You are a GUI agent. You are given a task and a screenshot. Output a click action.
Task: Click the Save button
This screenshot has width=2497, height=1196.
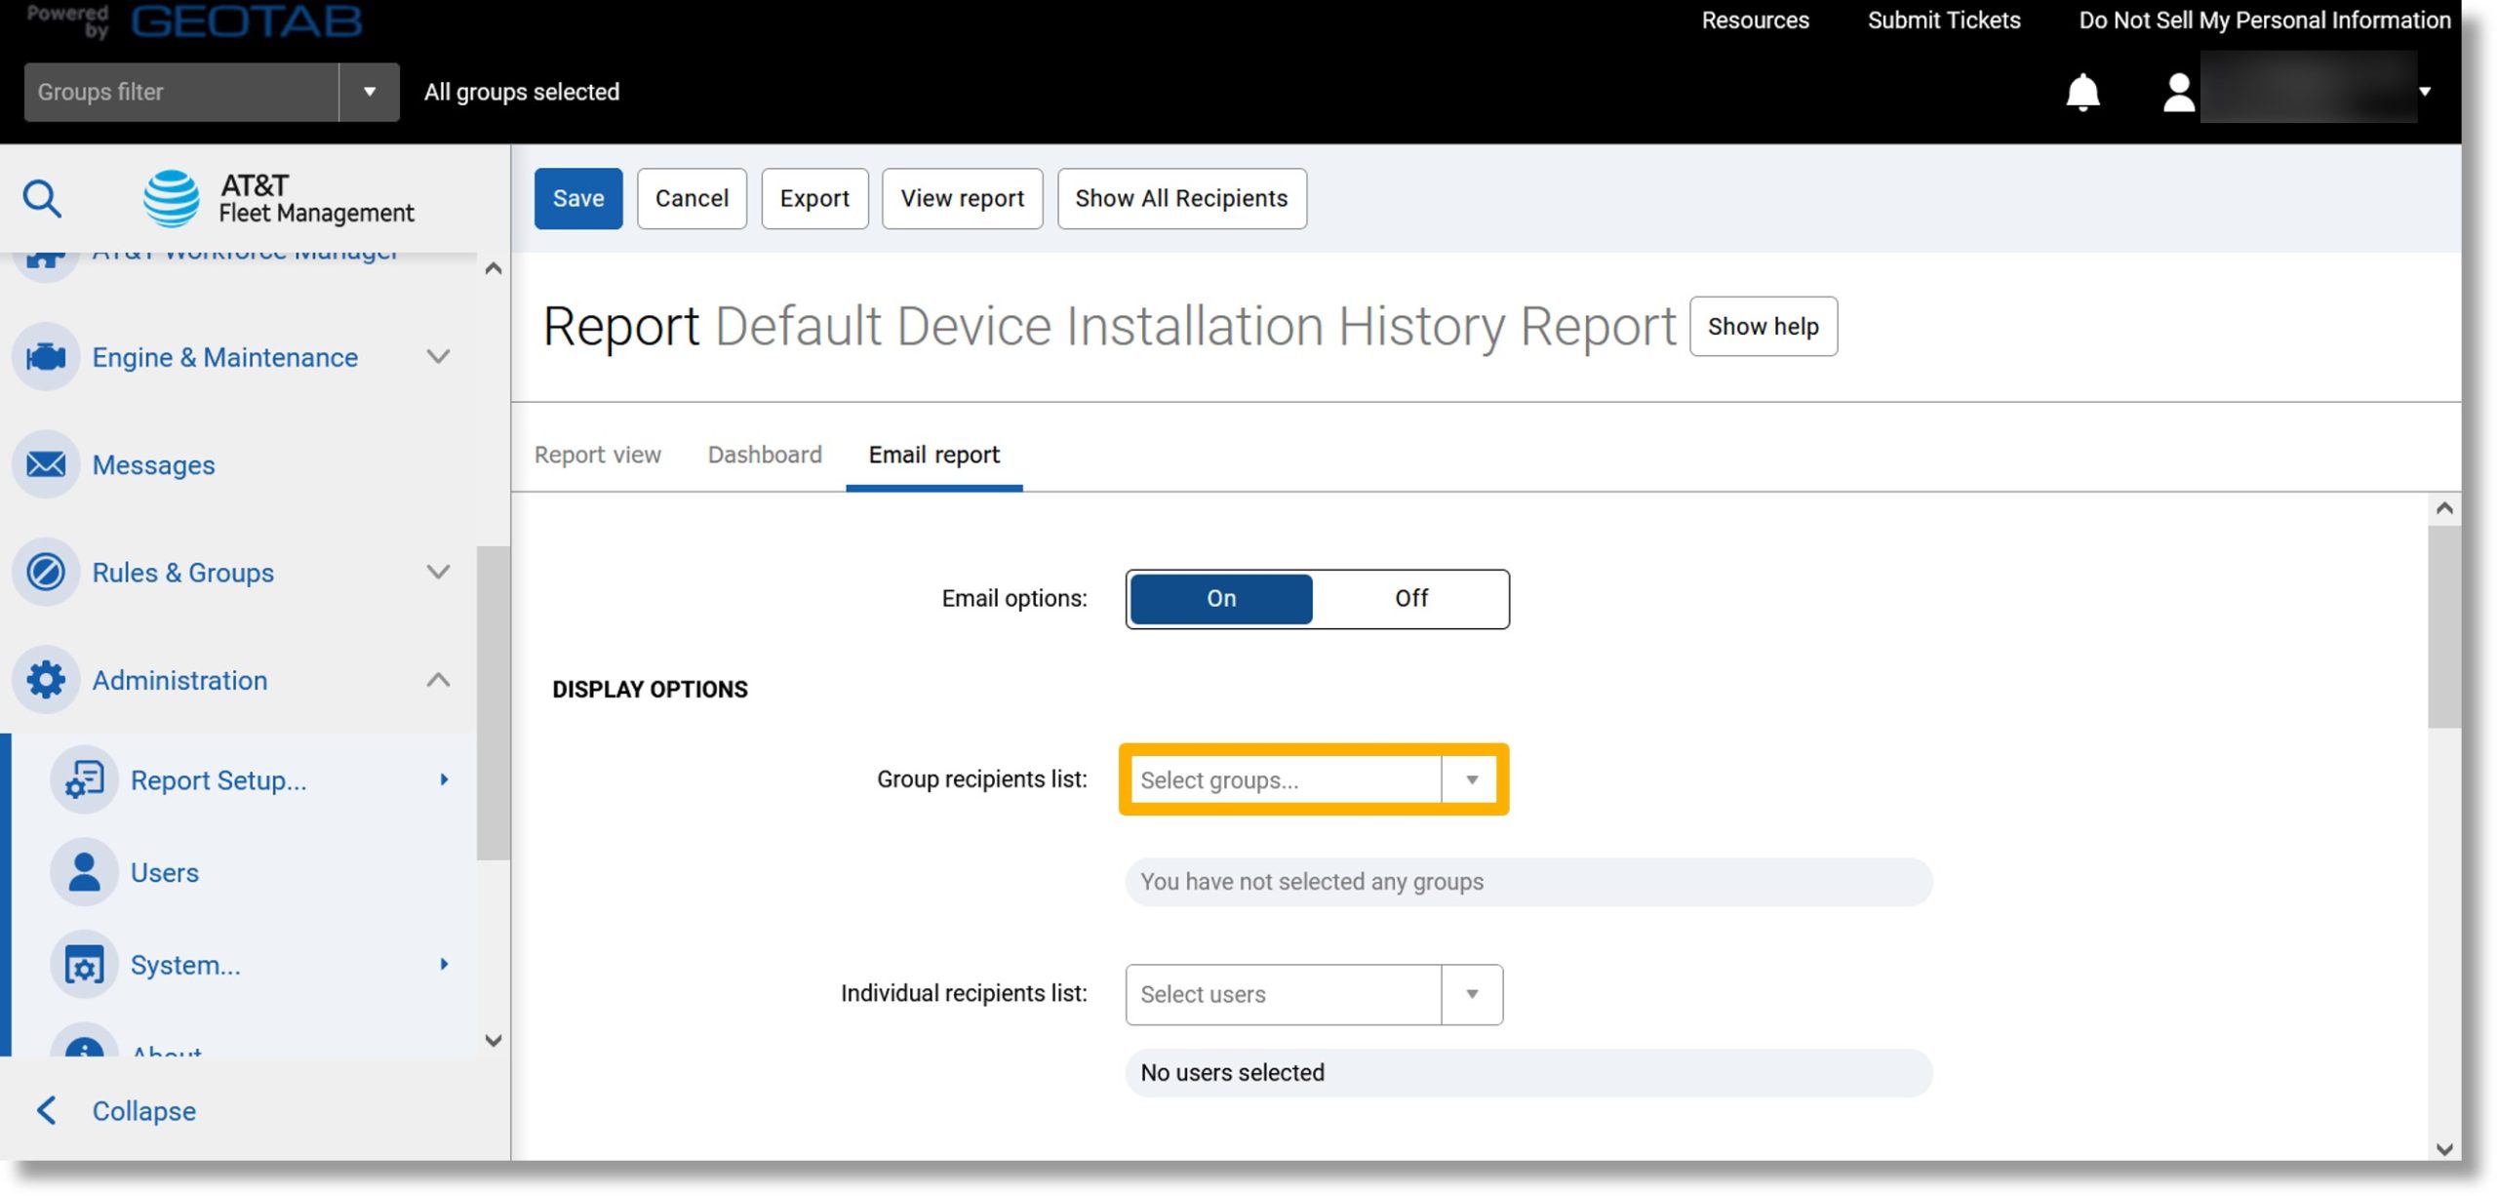578,198
